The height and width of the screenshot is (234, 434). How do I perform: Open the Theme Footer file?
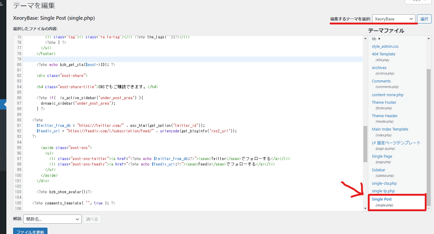383,102
